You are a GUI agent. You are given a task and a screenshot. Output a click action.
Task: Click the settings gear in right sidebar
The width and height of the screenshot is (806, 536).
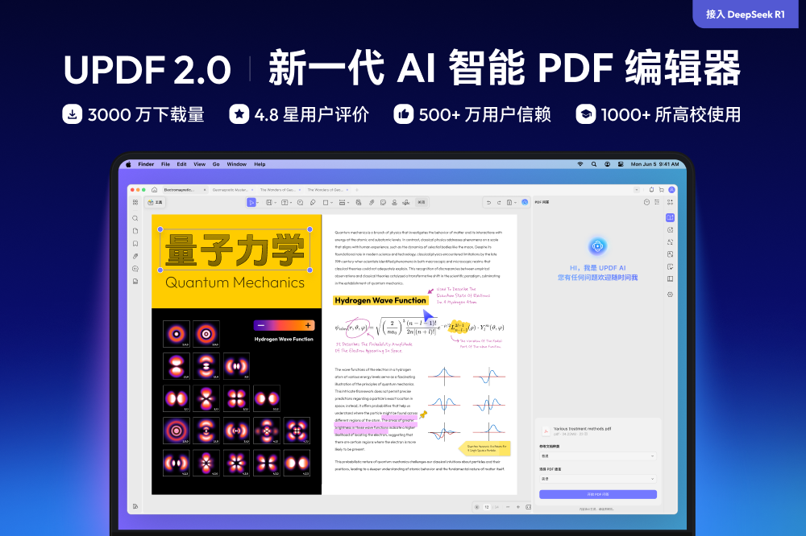(x=670, y=295)
